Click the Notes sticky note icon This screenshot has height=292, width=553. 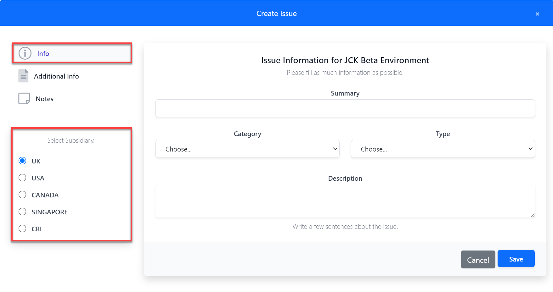click(x=24, y=99)
